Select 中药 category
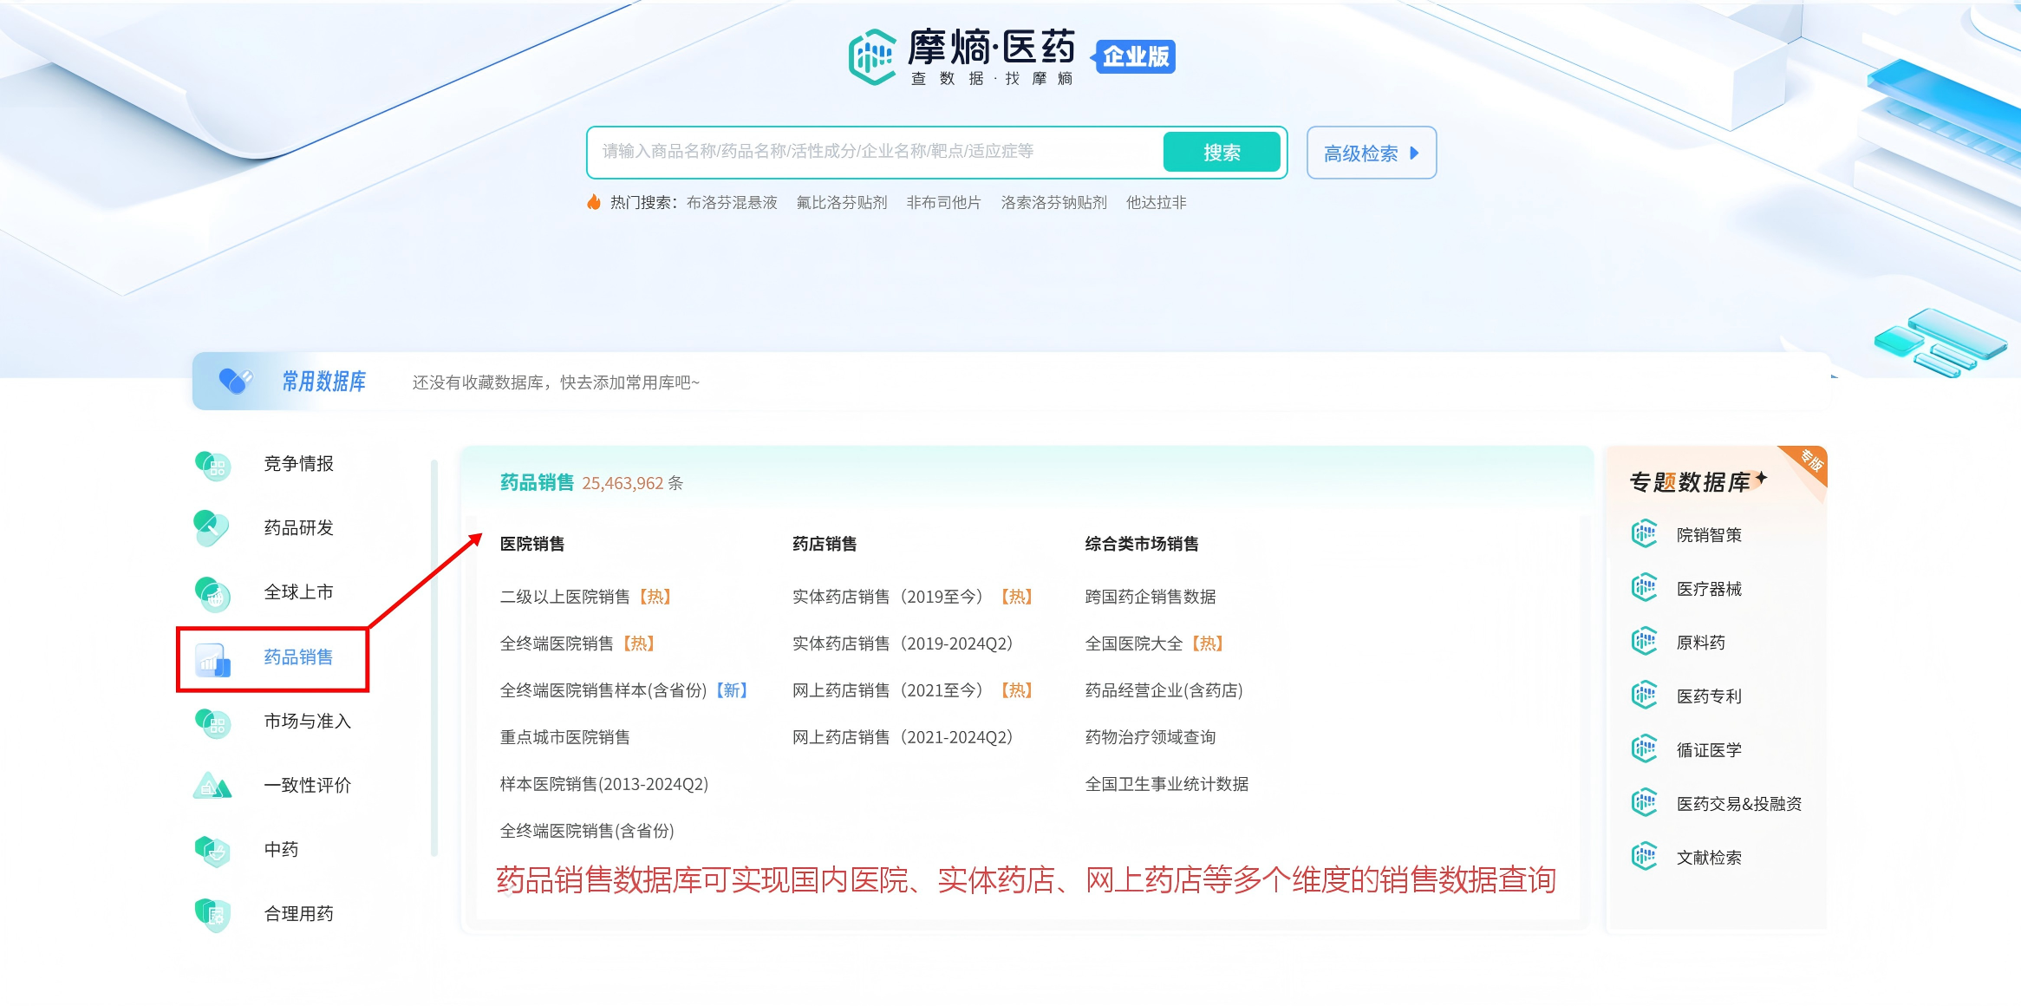The width and height of the screenshot is (2021, 1006). (281, 850)
